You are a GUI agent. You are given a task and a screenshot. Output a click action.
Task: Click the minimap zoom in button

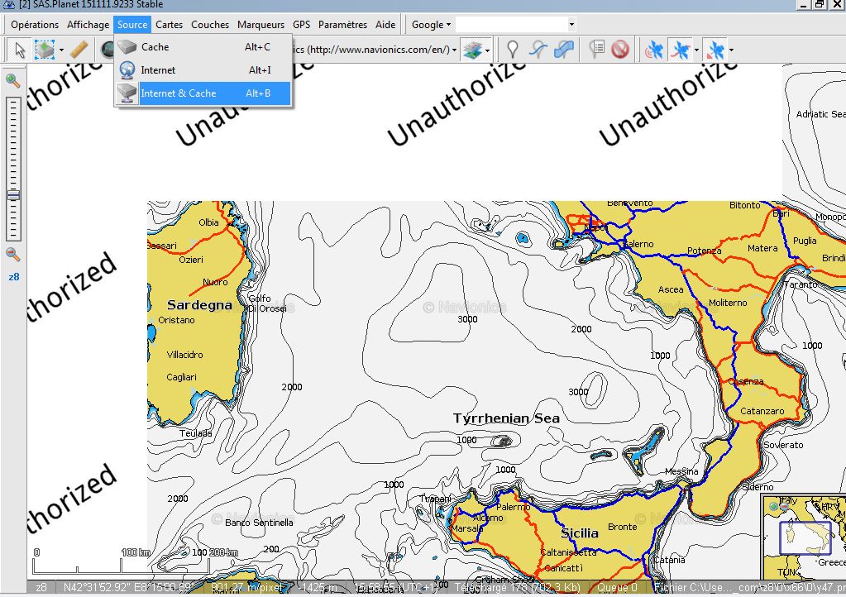(x=774, y=506)
